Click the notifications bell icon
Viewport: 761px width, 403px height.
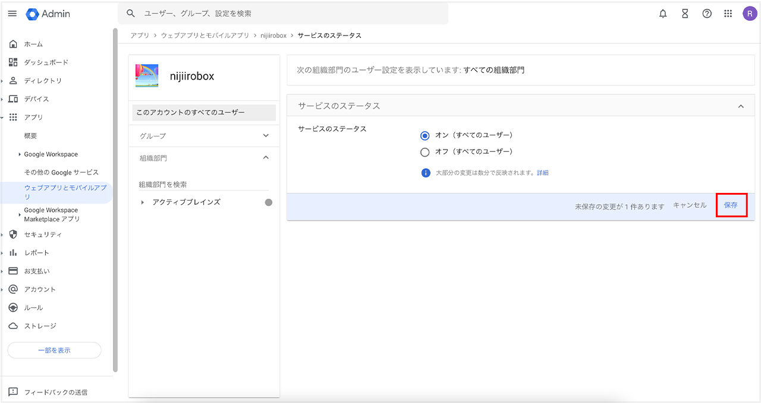pyautogui.click(x=663, y=14)
